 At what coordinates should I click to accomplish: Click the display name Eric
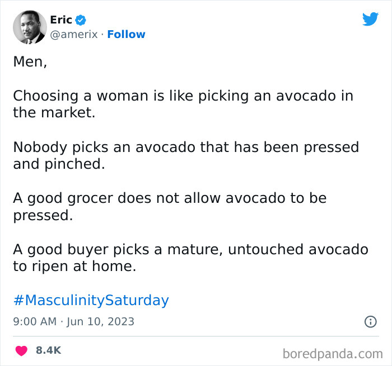pyautogui.click(x=61, y=20)
